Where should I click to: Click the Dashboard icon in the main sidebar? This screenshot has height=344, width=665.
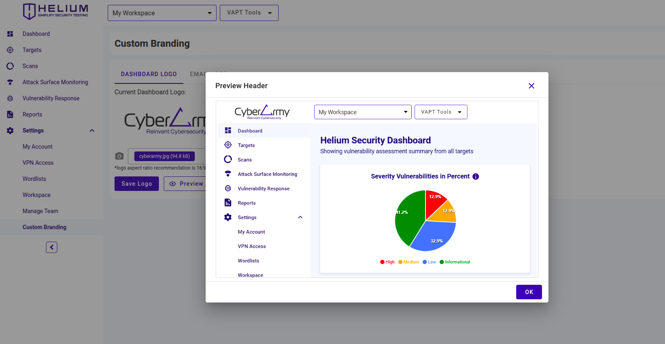point(10,34)
